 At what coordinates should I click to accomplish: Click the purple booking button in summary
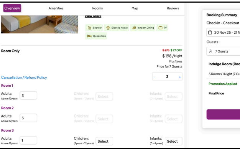point(223,114)
